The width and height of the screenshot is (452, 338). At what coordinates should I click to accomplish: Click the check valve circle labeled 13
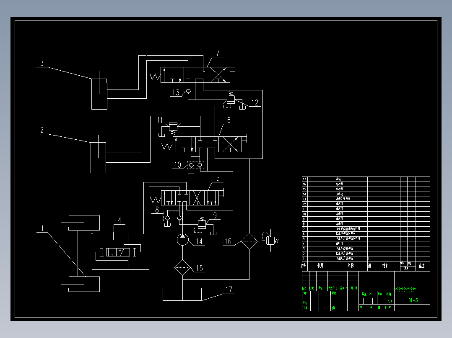[188, 91]
